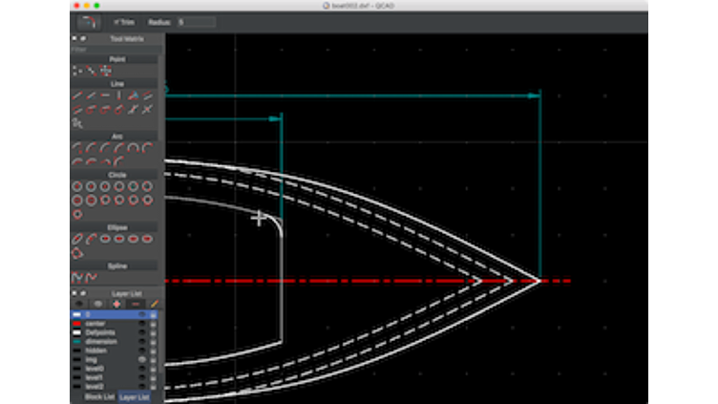The height and width of the screenshot is (404, 718).
Task: Pick the first arc tool in Arc section
Action: [77, 148]
